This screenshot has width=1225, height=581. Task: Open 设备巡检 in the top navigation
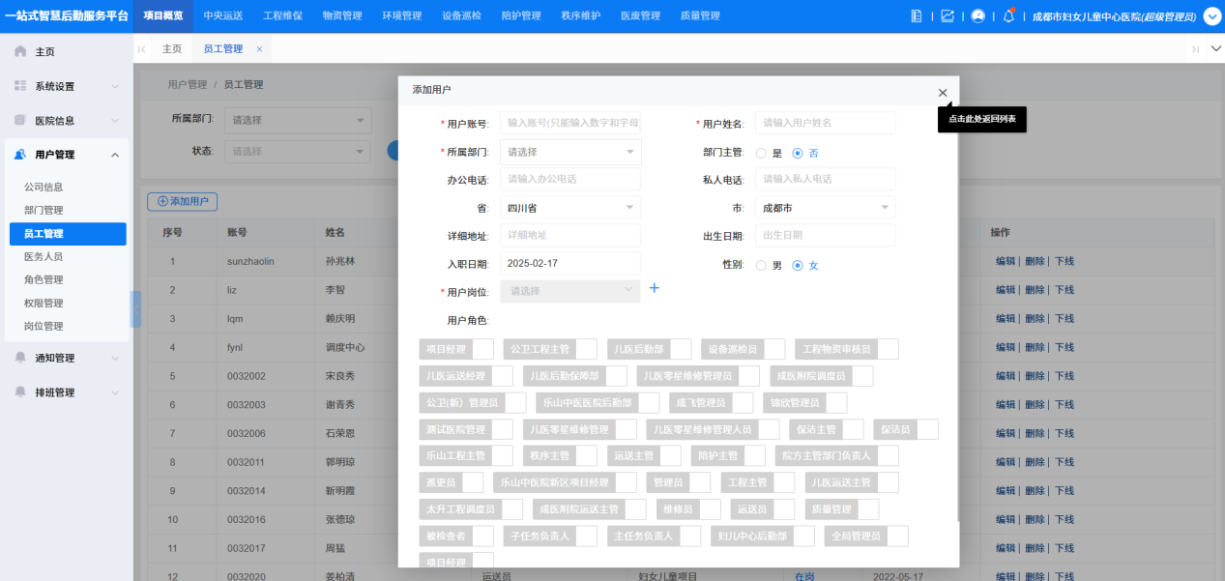coord(461,15)
